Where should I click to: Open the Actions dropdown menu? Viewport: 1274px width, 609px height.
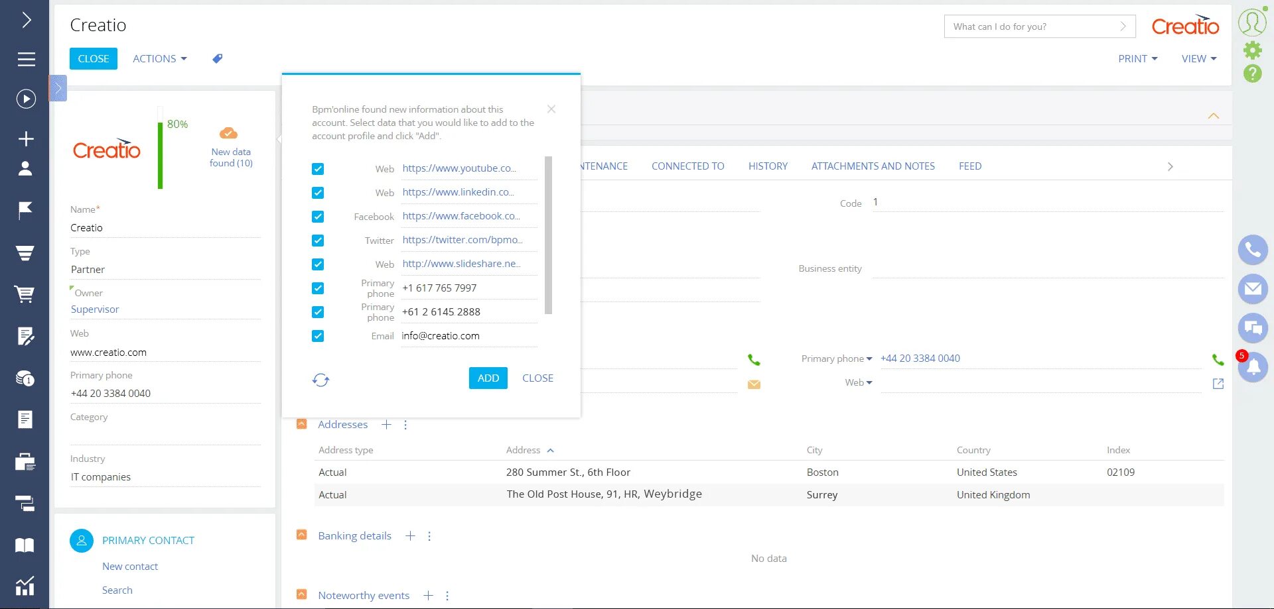point(160,59)
